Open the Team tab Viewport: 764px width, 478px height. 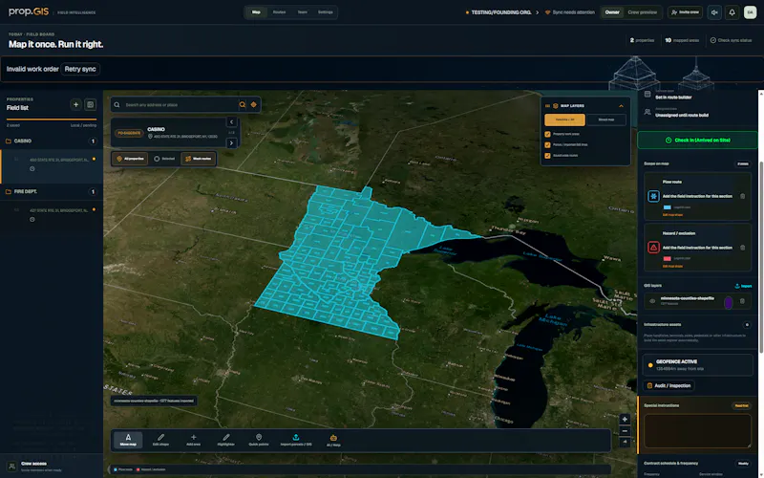tap(302, 12)
